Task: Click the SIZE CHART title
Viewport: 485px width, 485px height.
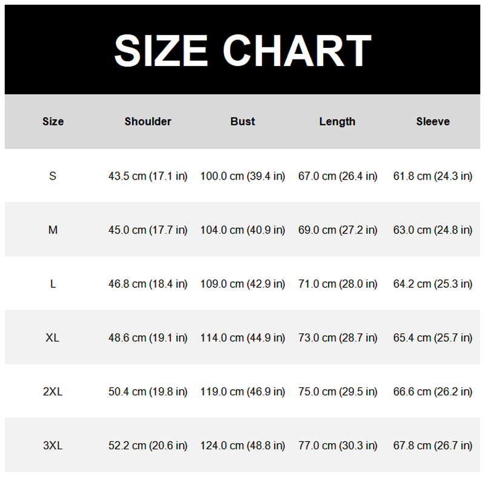Action: click(x=242, y=50)
